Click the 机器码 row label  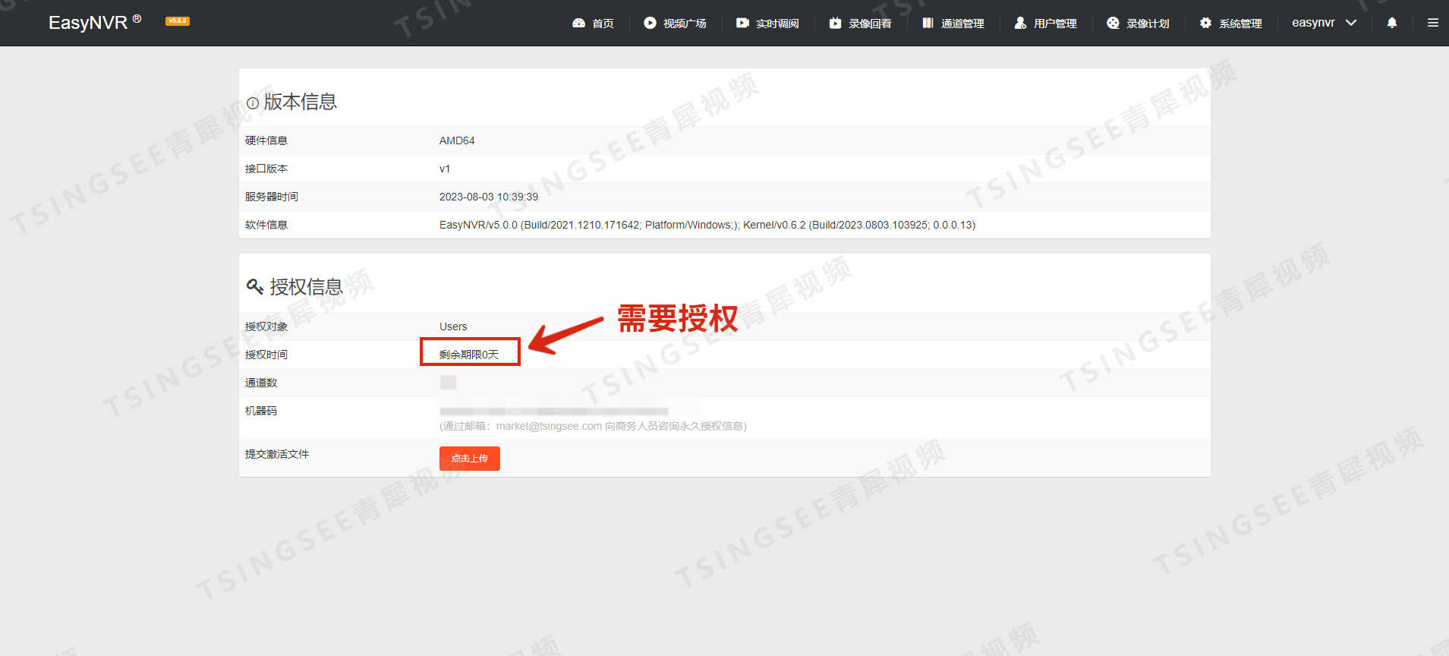coord(261,411)
